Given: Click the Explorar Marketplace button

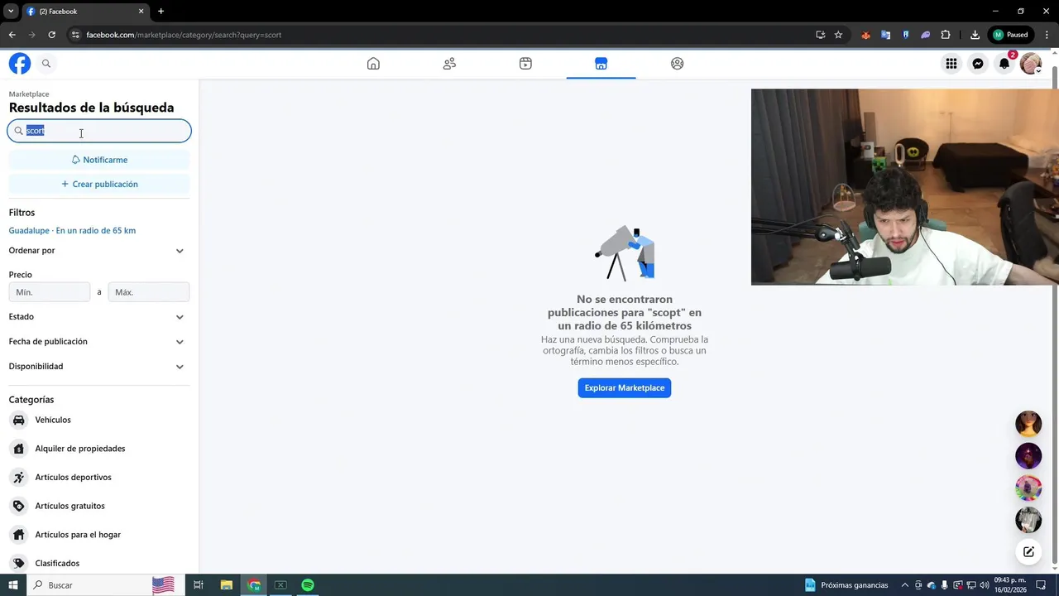Looking at the screenshot, I should (x=625, y=387).
